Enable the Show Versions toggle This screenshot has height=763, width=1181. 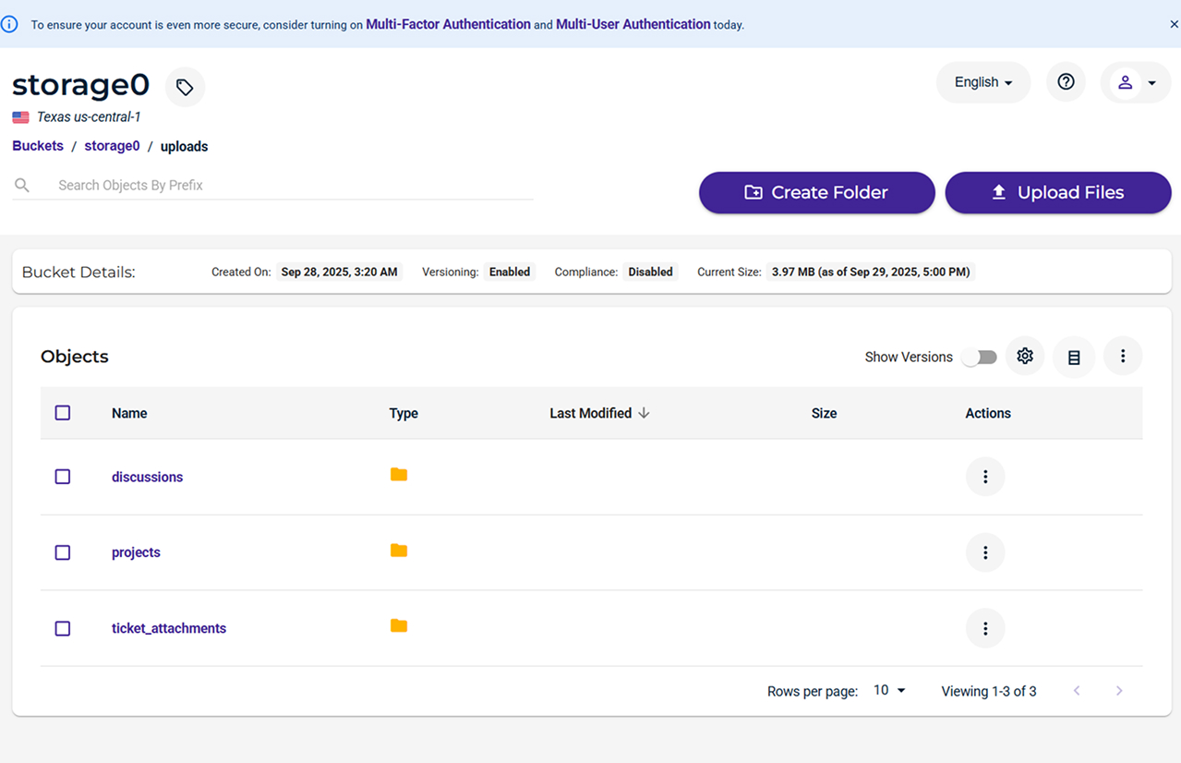click(x=979, y=357)
